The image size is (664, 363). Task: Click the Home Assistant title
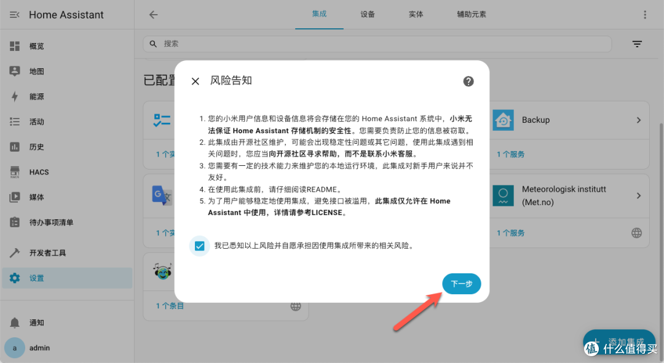click(x=66, y=15)
